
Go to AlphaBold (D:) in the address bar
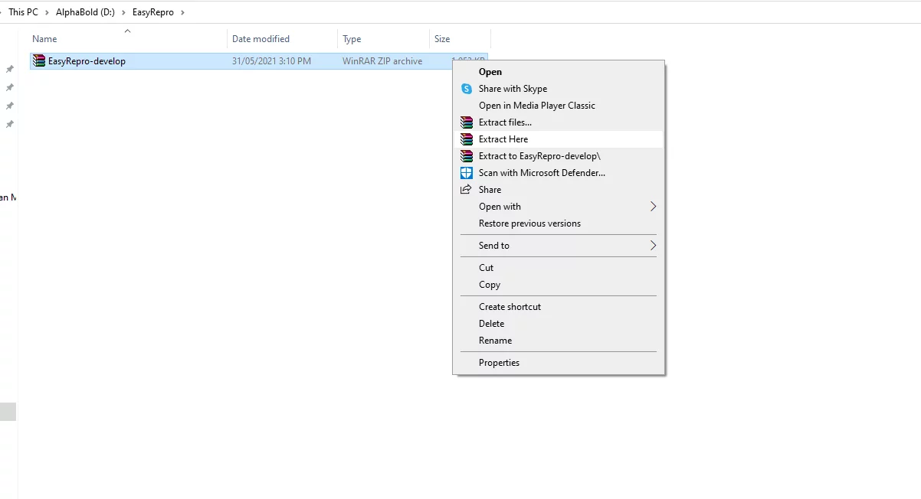click(85, 12)
